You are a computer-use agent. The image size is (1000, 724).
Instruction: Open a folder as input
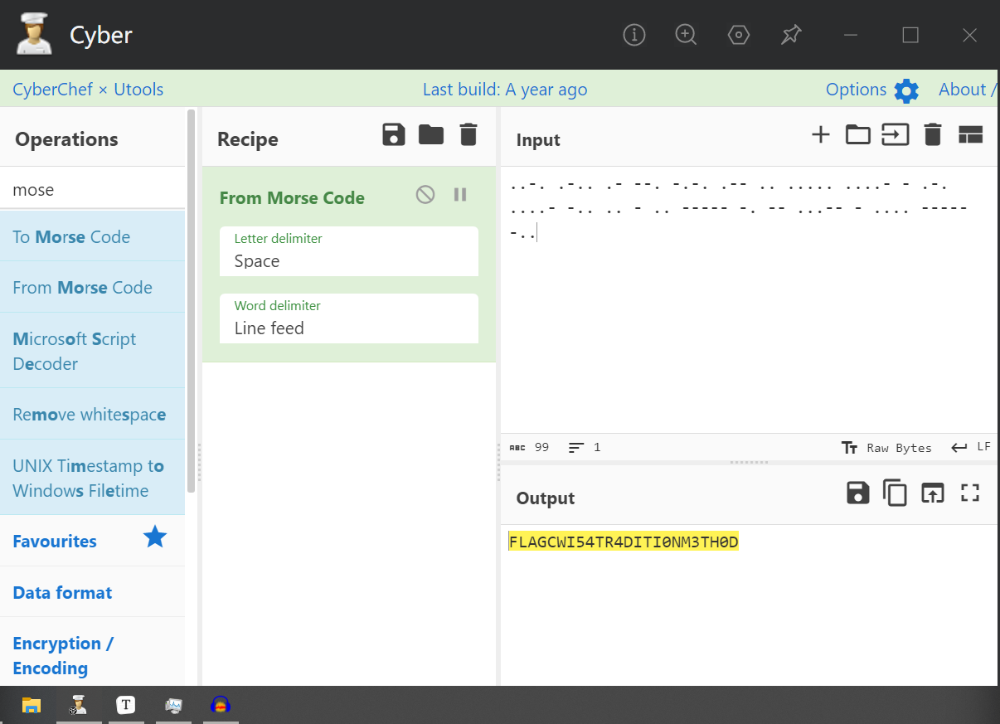[x=857, y=134]
